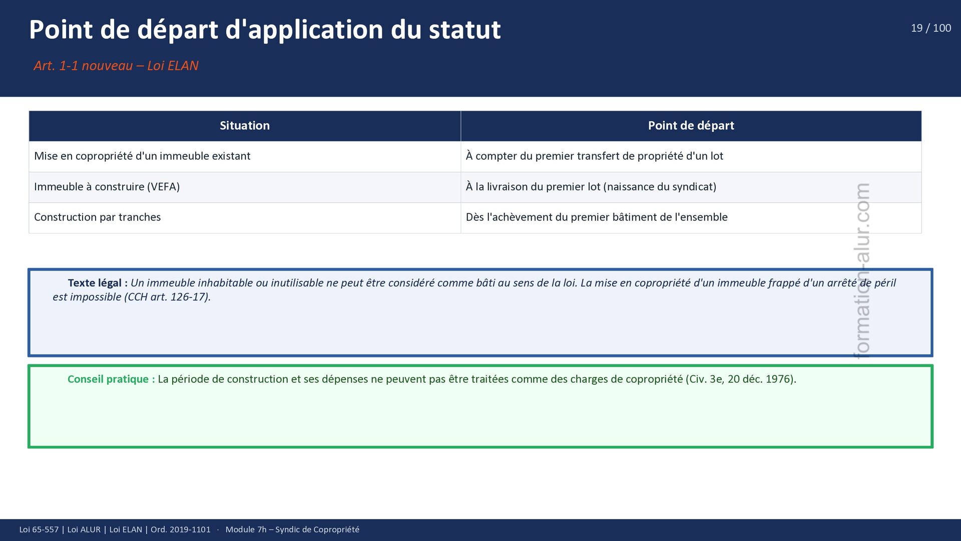Image resolution: width=961 pixels, height=541 pixels.
Task: Click 'Mise en copropriété d'un immeuble existant' cell
Action: (142, 156)
